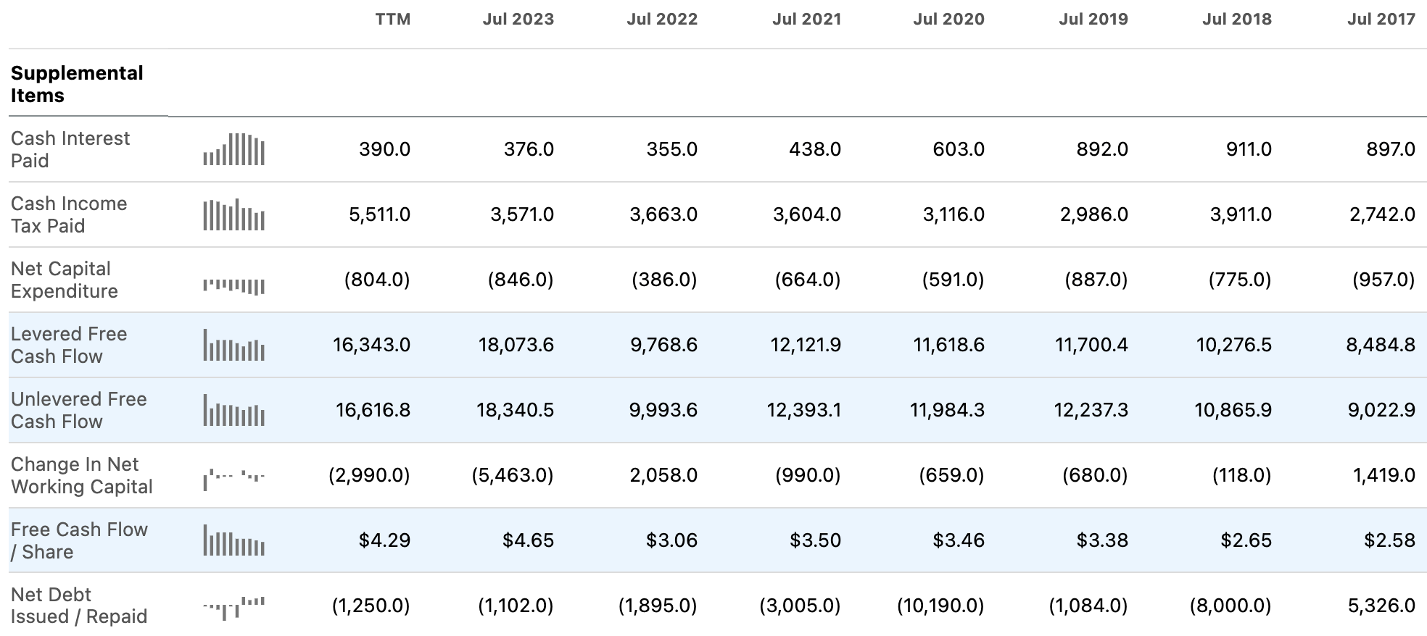Click TTM Levered Free Cash Flow value 16,343.0
The image size is (1427, 636).
point(371,345)
